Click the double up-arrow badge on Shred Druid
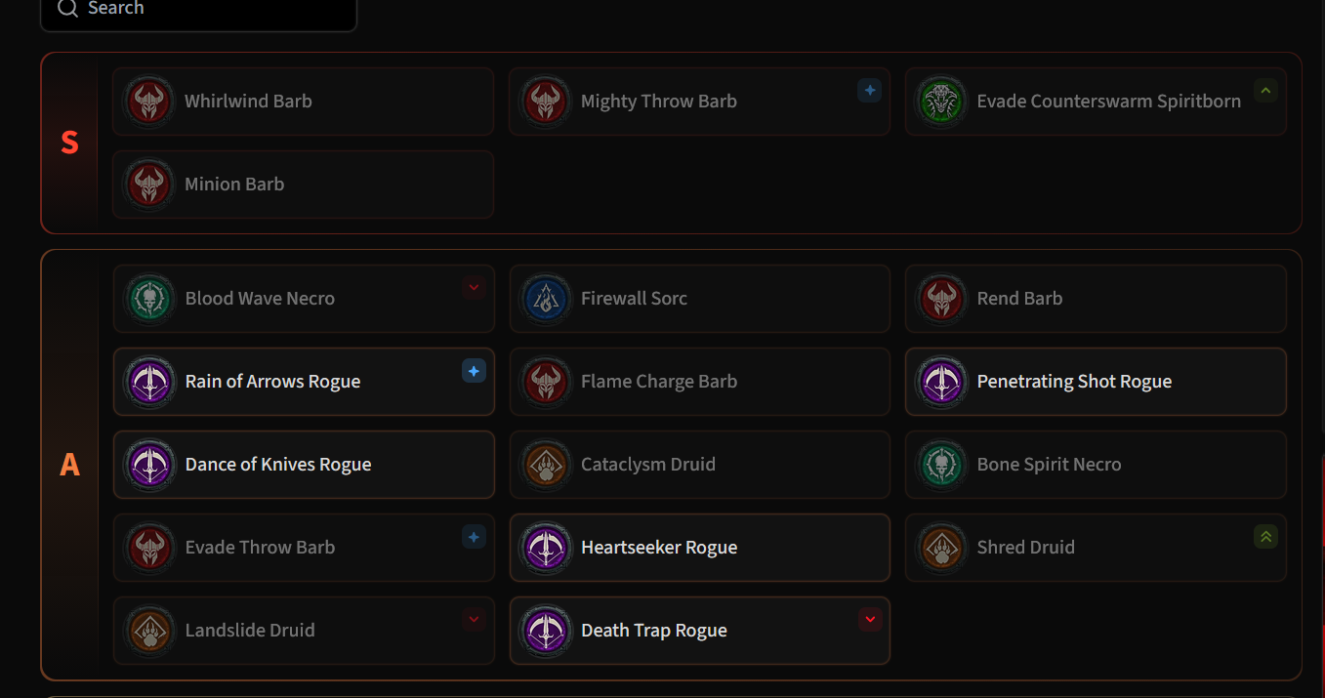 click(1265, 536)
